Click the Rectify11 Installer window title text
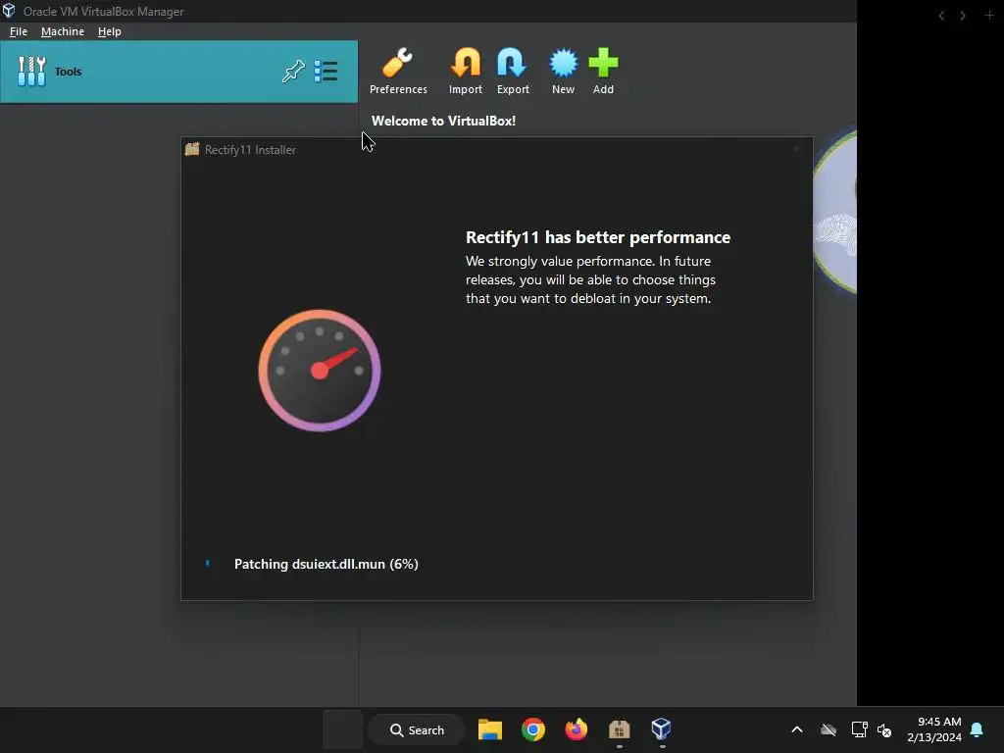The width and height of the screenshot is (1004, 753). click(250, 150)
